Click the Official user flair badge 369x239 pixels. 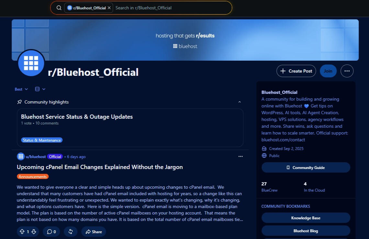click(x=55, y=157)
